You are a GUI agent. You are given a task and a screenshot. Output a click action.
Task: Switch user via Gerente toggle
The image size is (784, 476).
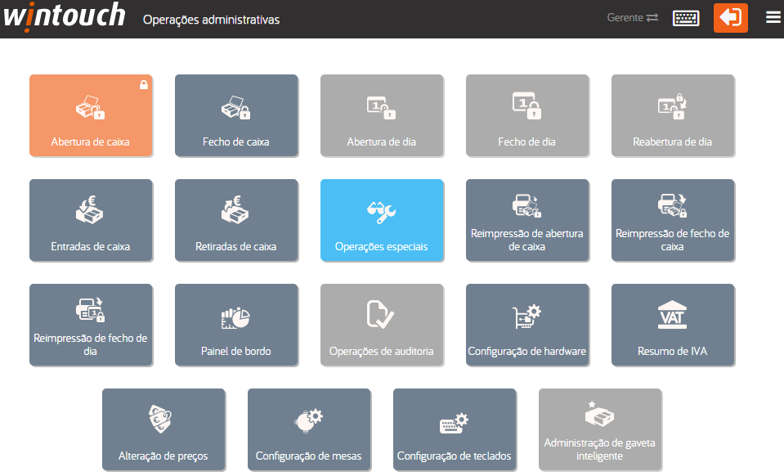coord(633,18)
